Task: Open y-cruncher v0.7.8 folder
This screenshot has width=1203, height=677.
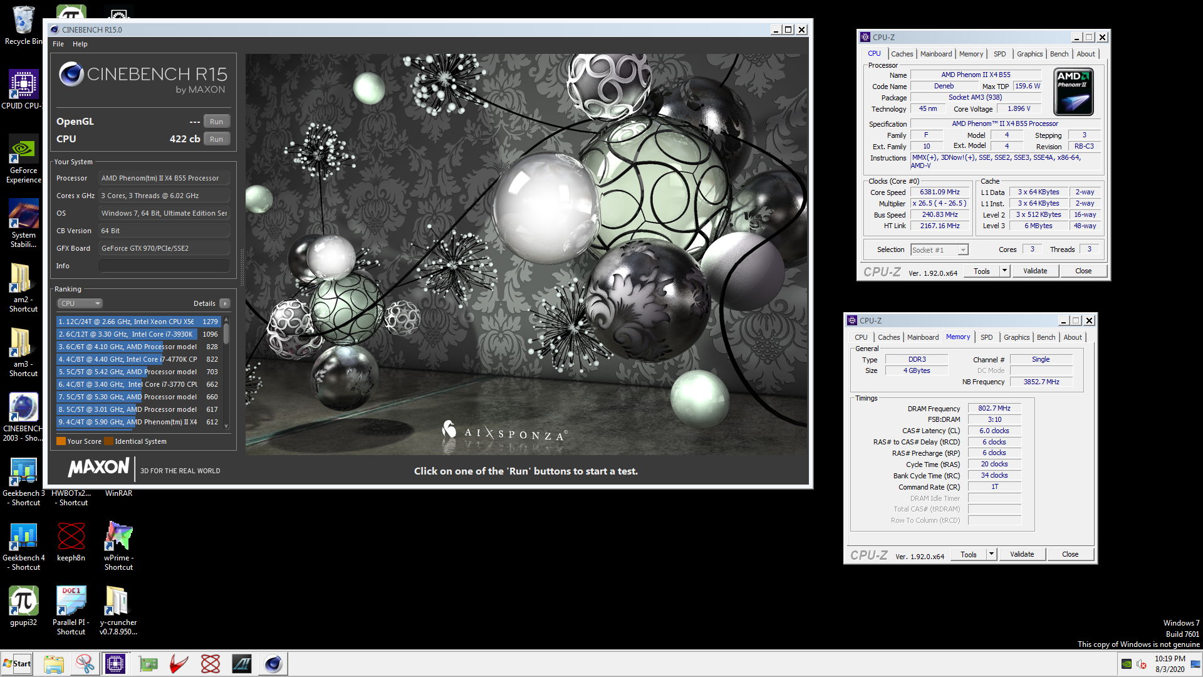Action: pyautogui.click(x=118, y=611)
